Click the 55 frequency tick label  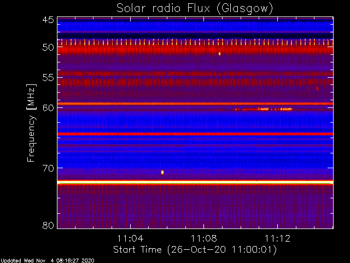click(x=48, y=78)
